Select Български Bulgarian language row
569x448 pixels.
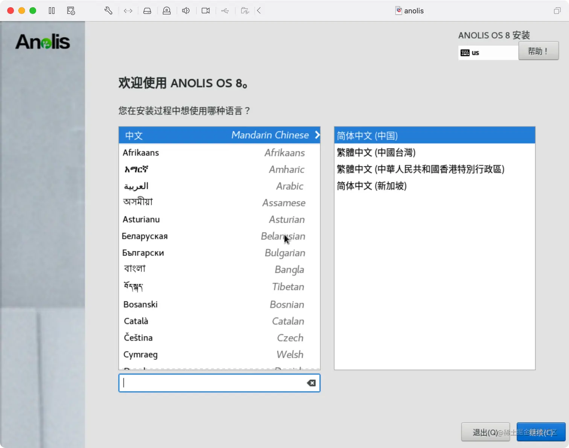219,253
